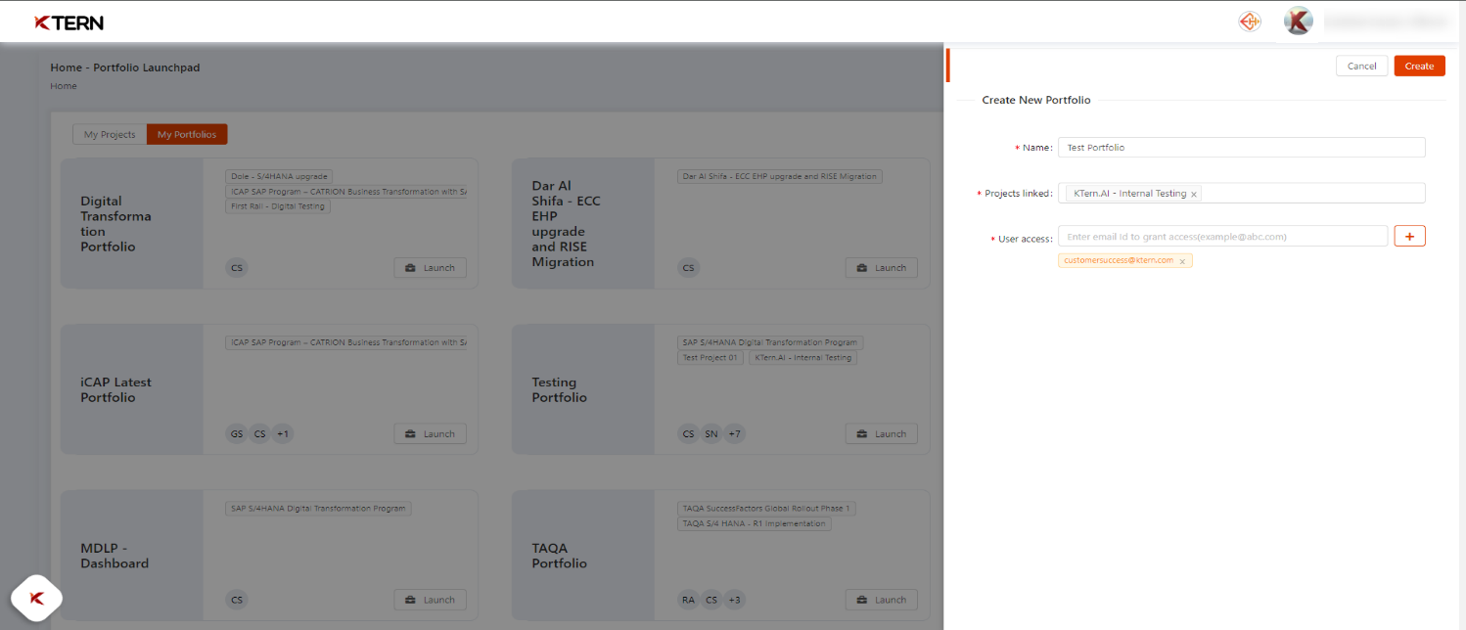
Task: Click CS avatar on Testing Portfolio
Action: (x=688, y=433)
